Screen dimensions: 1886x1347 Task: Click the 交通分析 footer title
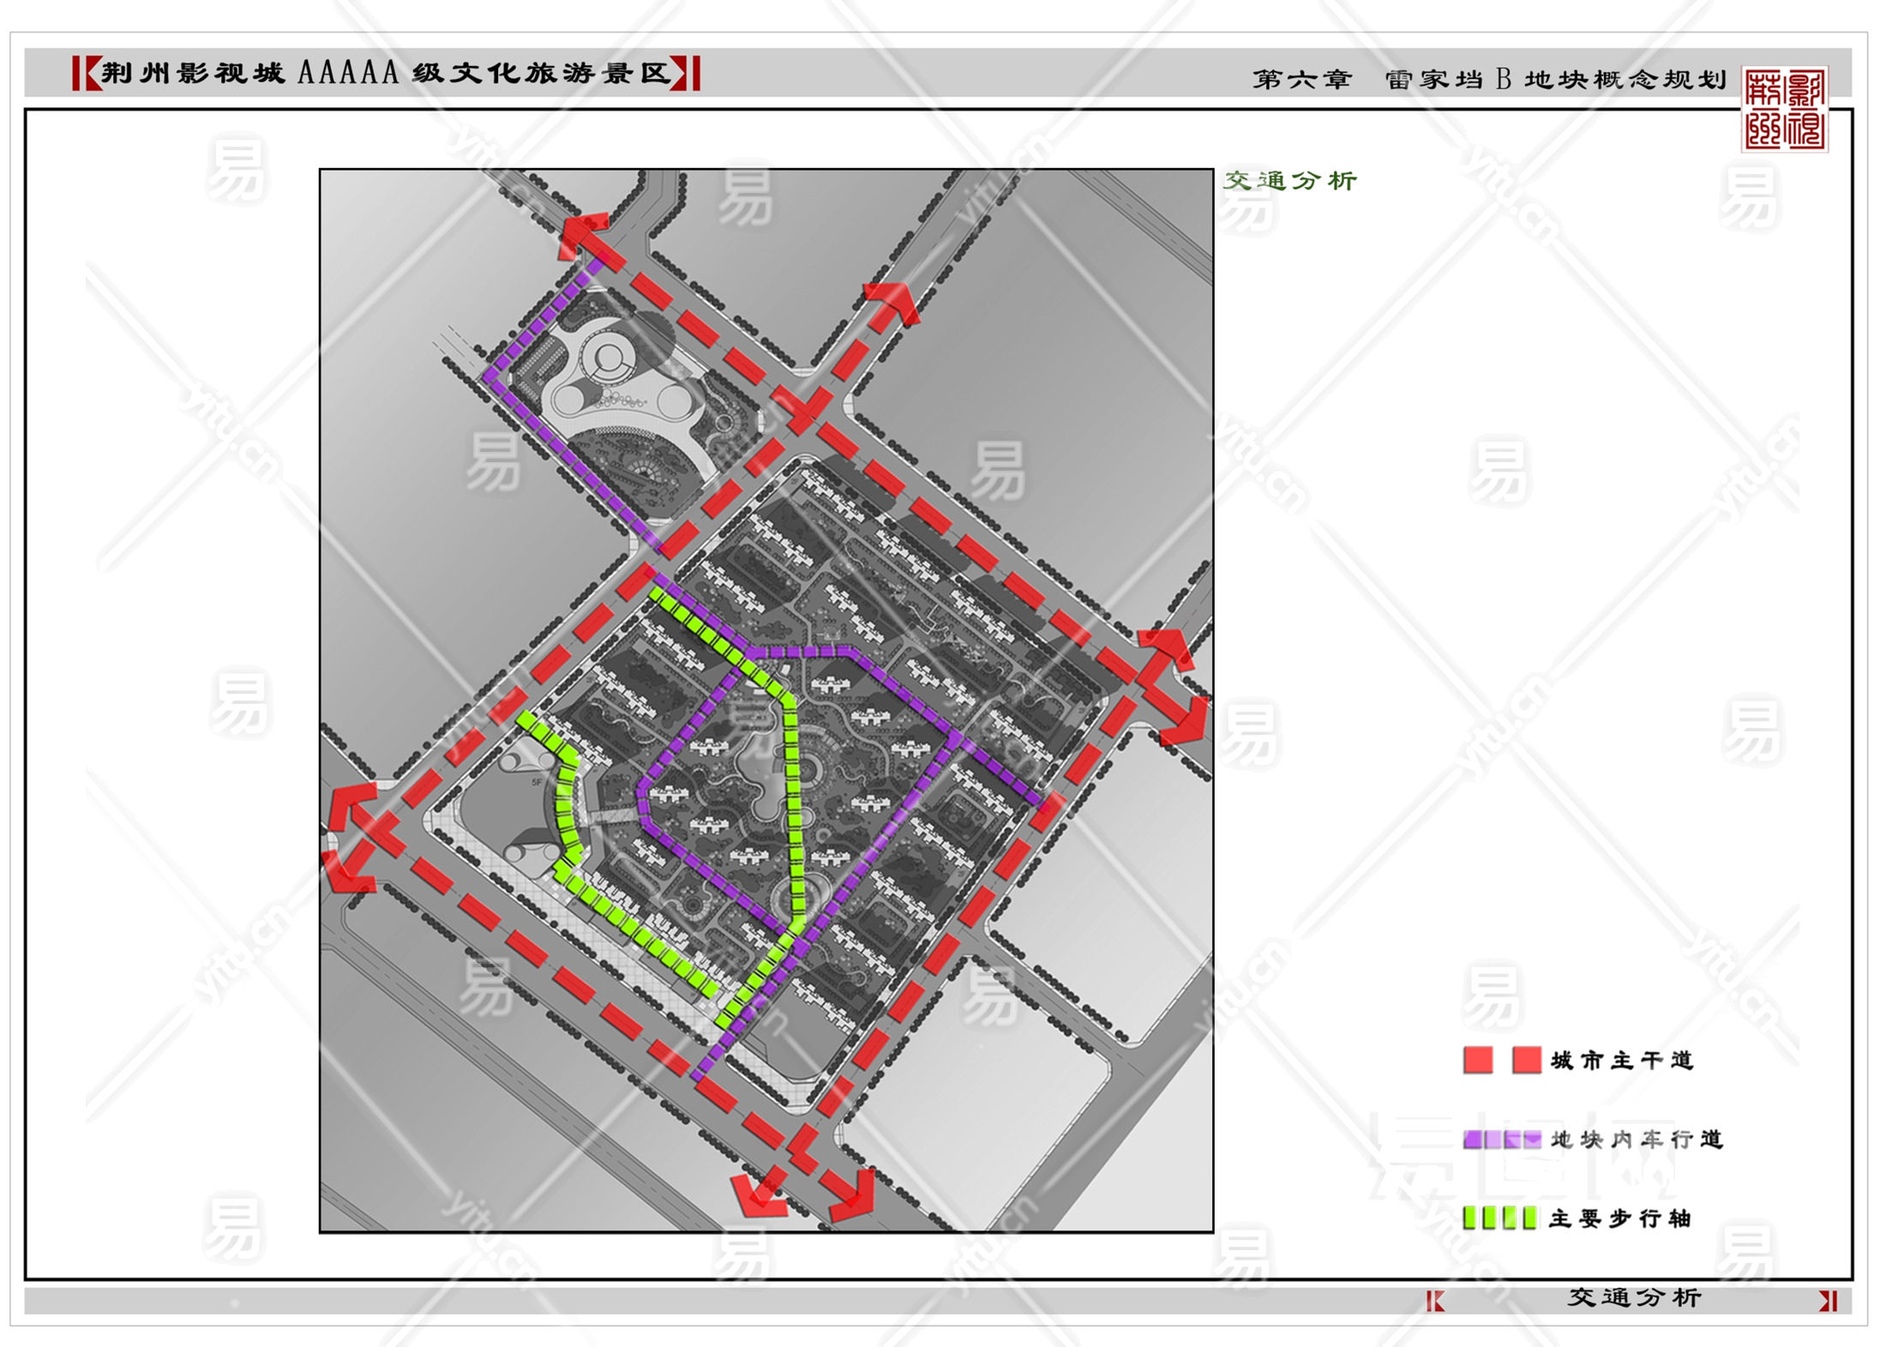click(x=1634, y=1297)
